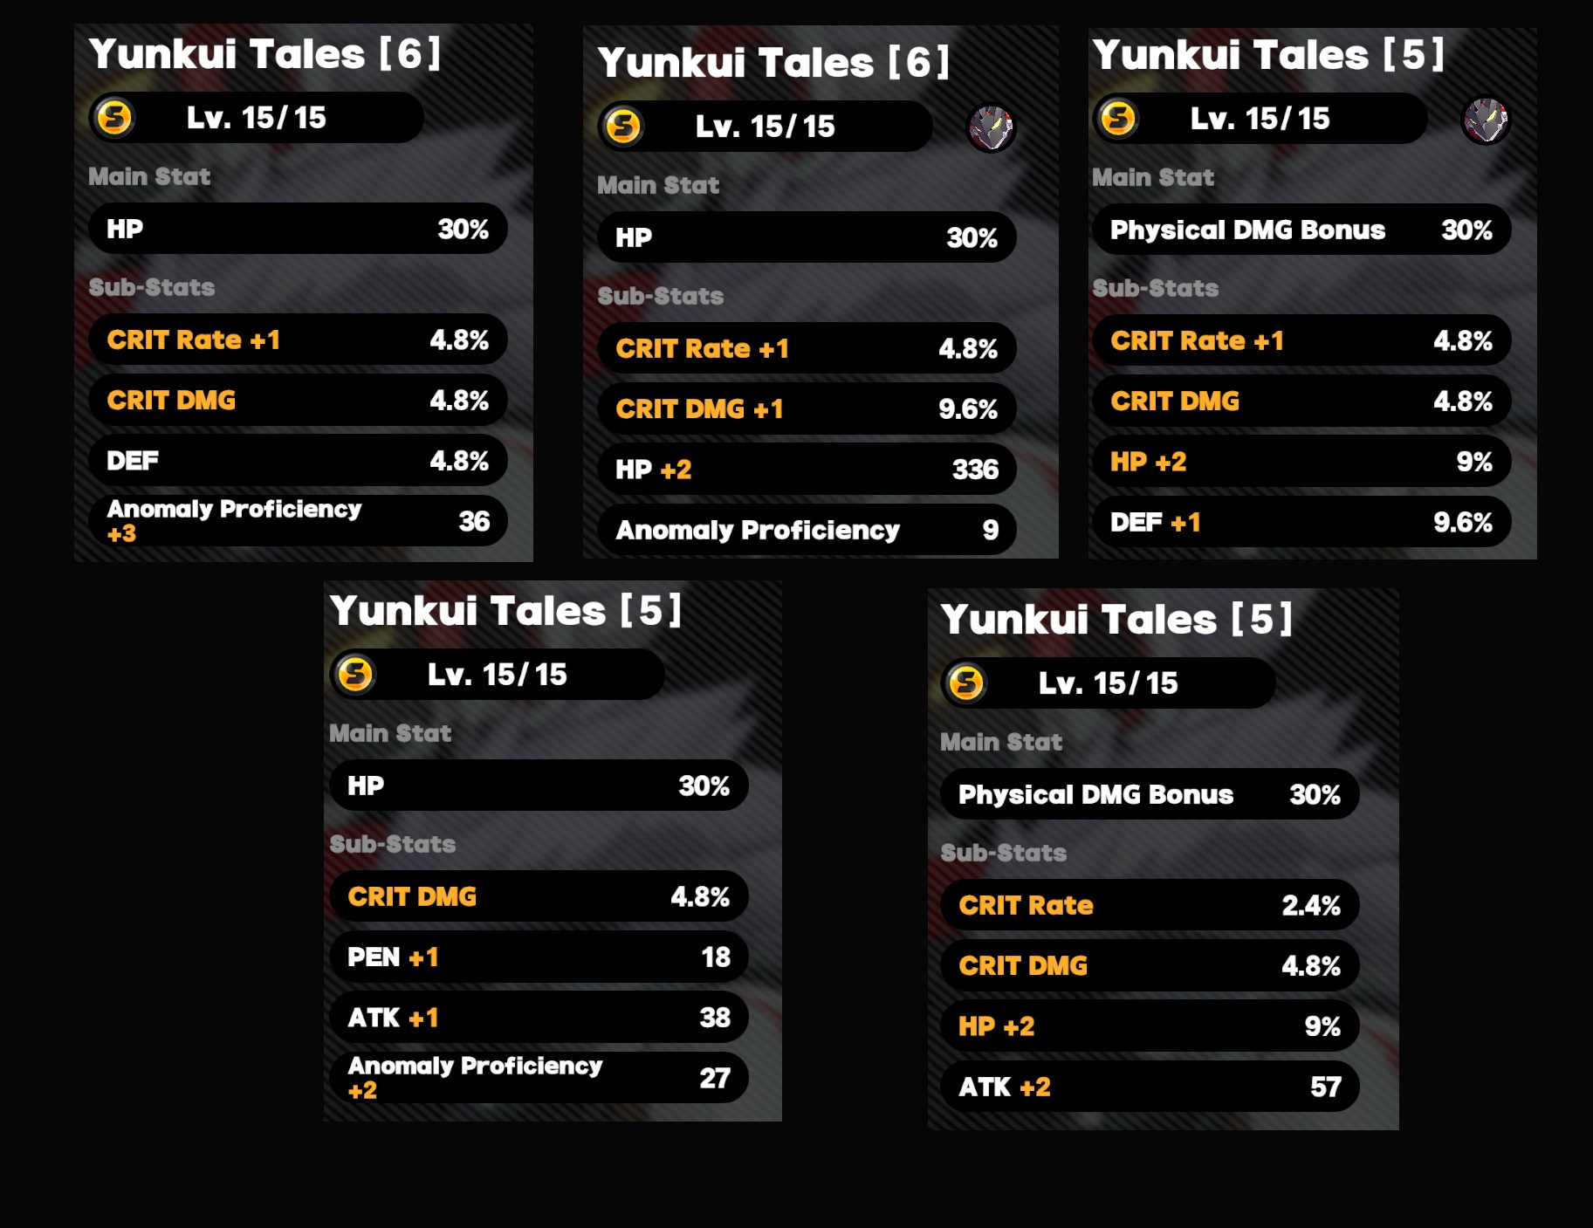The height and width of the screenshot is (1228, 1593).
Task: Select the CRIT DMG +1 9.6% sub-stat
Action: pyautogui.click(x=807, y=408)
